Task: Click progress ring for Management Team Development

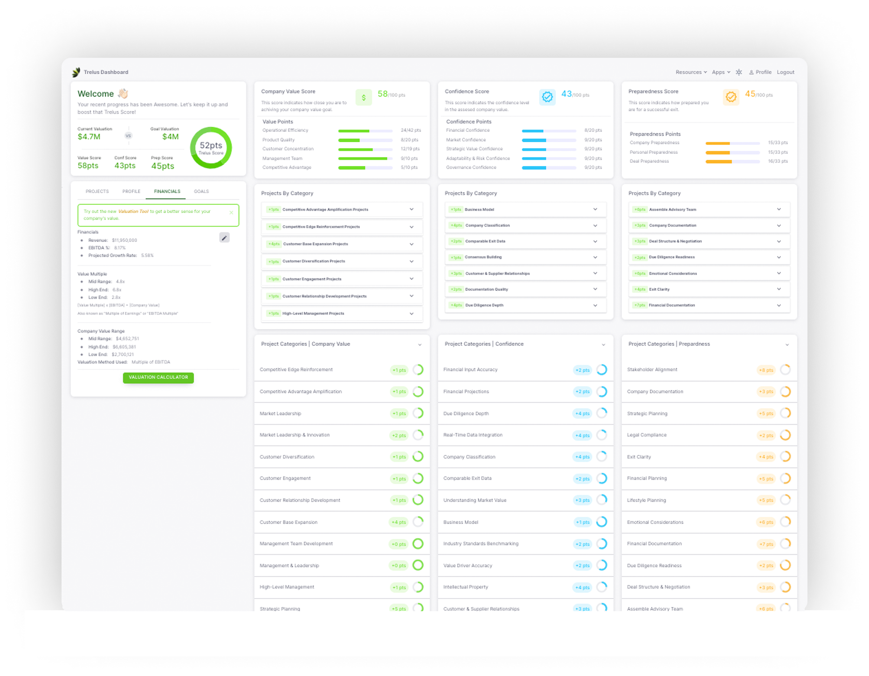Action: (418, 544)
